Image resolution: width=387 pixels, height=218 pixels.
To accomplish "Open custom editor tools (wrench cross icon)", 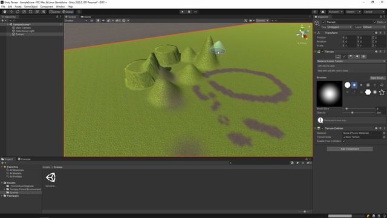I will click(44, 12).
